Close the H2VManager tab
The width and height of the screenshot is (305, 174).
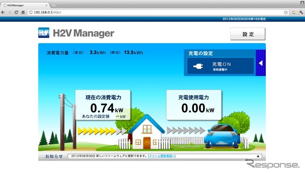(46, 5)
